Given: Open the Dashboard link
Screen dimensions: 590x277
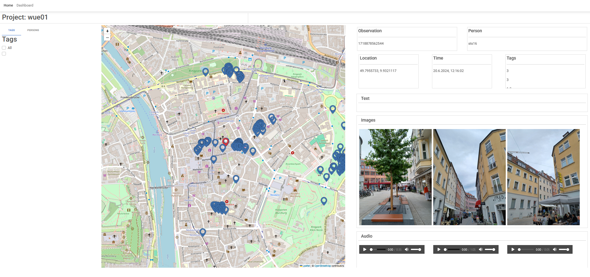Looking at the screenshot, I should pos(25,5).
